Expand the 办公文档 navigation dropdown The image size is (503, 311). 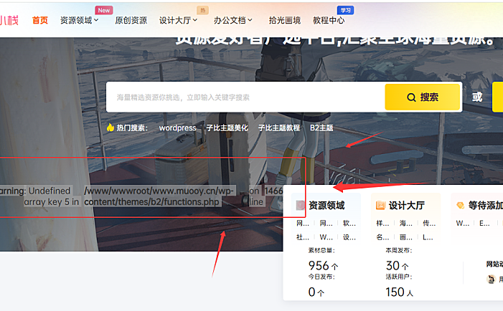point(233,21)
